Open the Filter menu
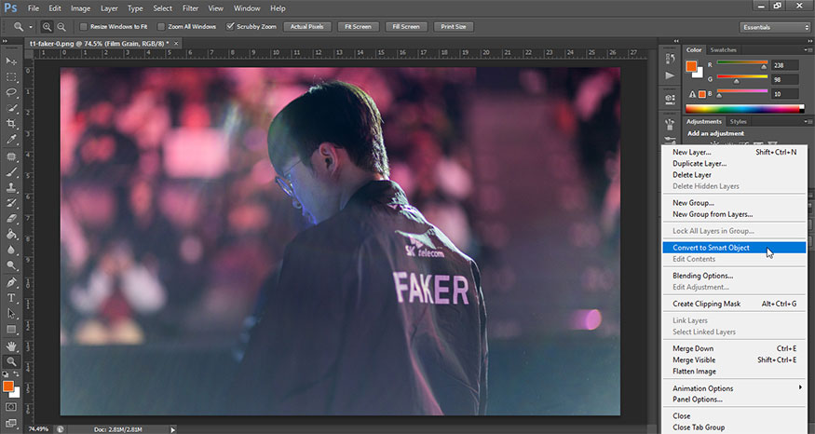Viewport: 815px width, 434px height. point(190,7)
